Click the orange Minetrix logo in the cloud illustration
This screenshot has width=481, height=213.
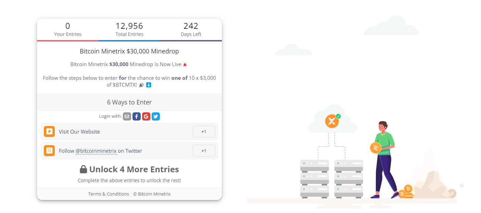(x=332, y=121)
